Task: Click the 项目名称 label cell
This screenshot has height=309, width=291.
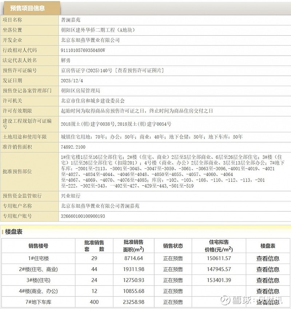Action: click(x=29, y=20)
